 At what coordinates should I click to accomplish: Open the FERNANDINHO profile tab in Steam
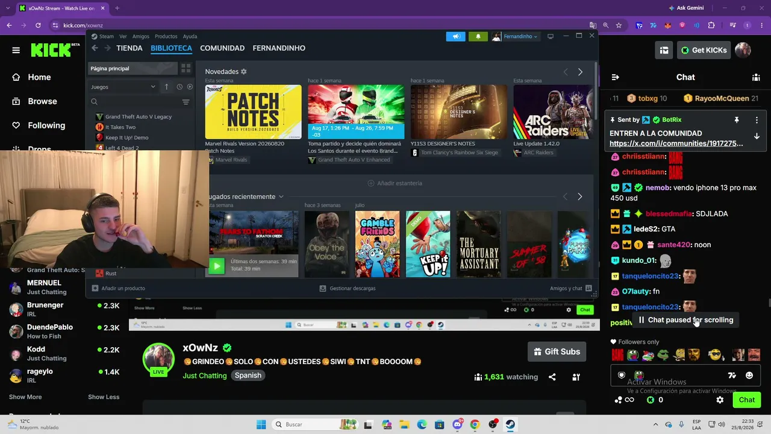coord(279,48)
